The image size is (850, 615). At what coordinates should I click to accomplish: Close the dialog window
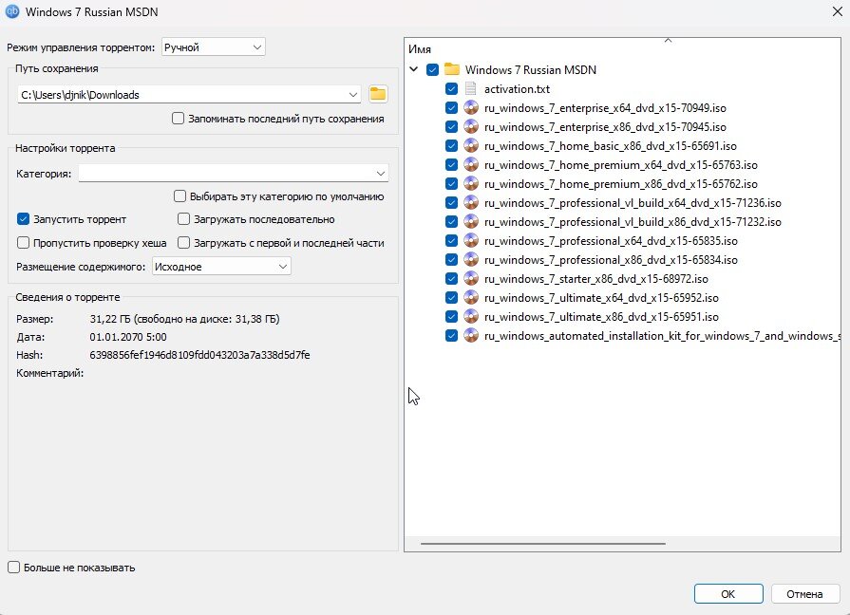(x=837, y=11)
